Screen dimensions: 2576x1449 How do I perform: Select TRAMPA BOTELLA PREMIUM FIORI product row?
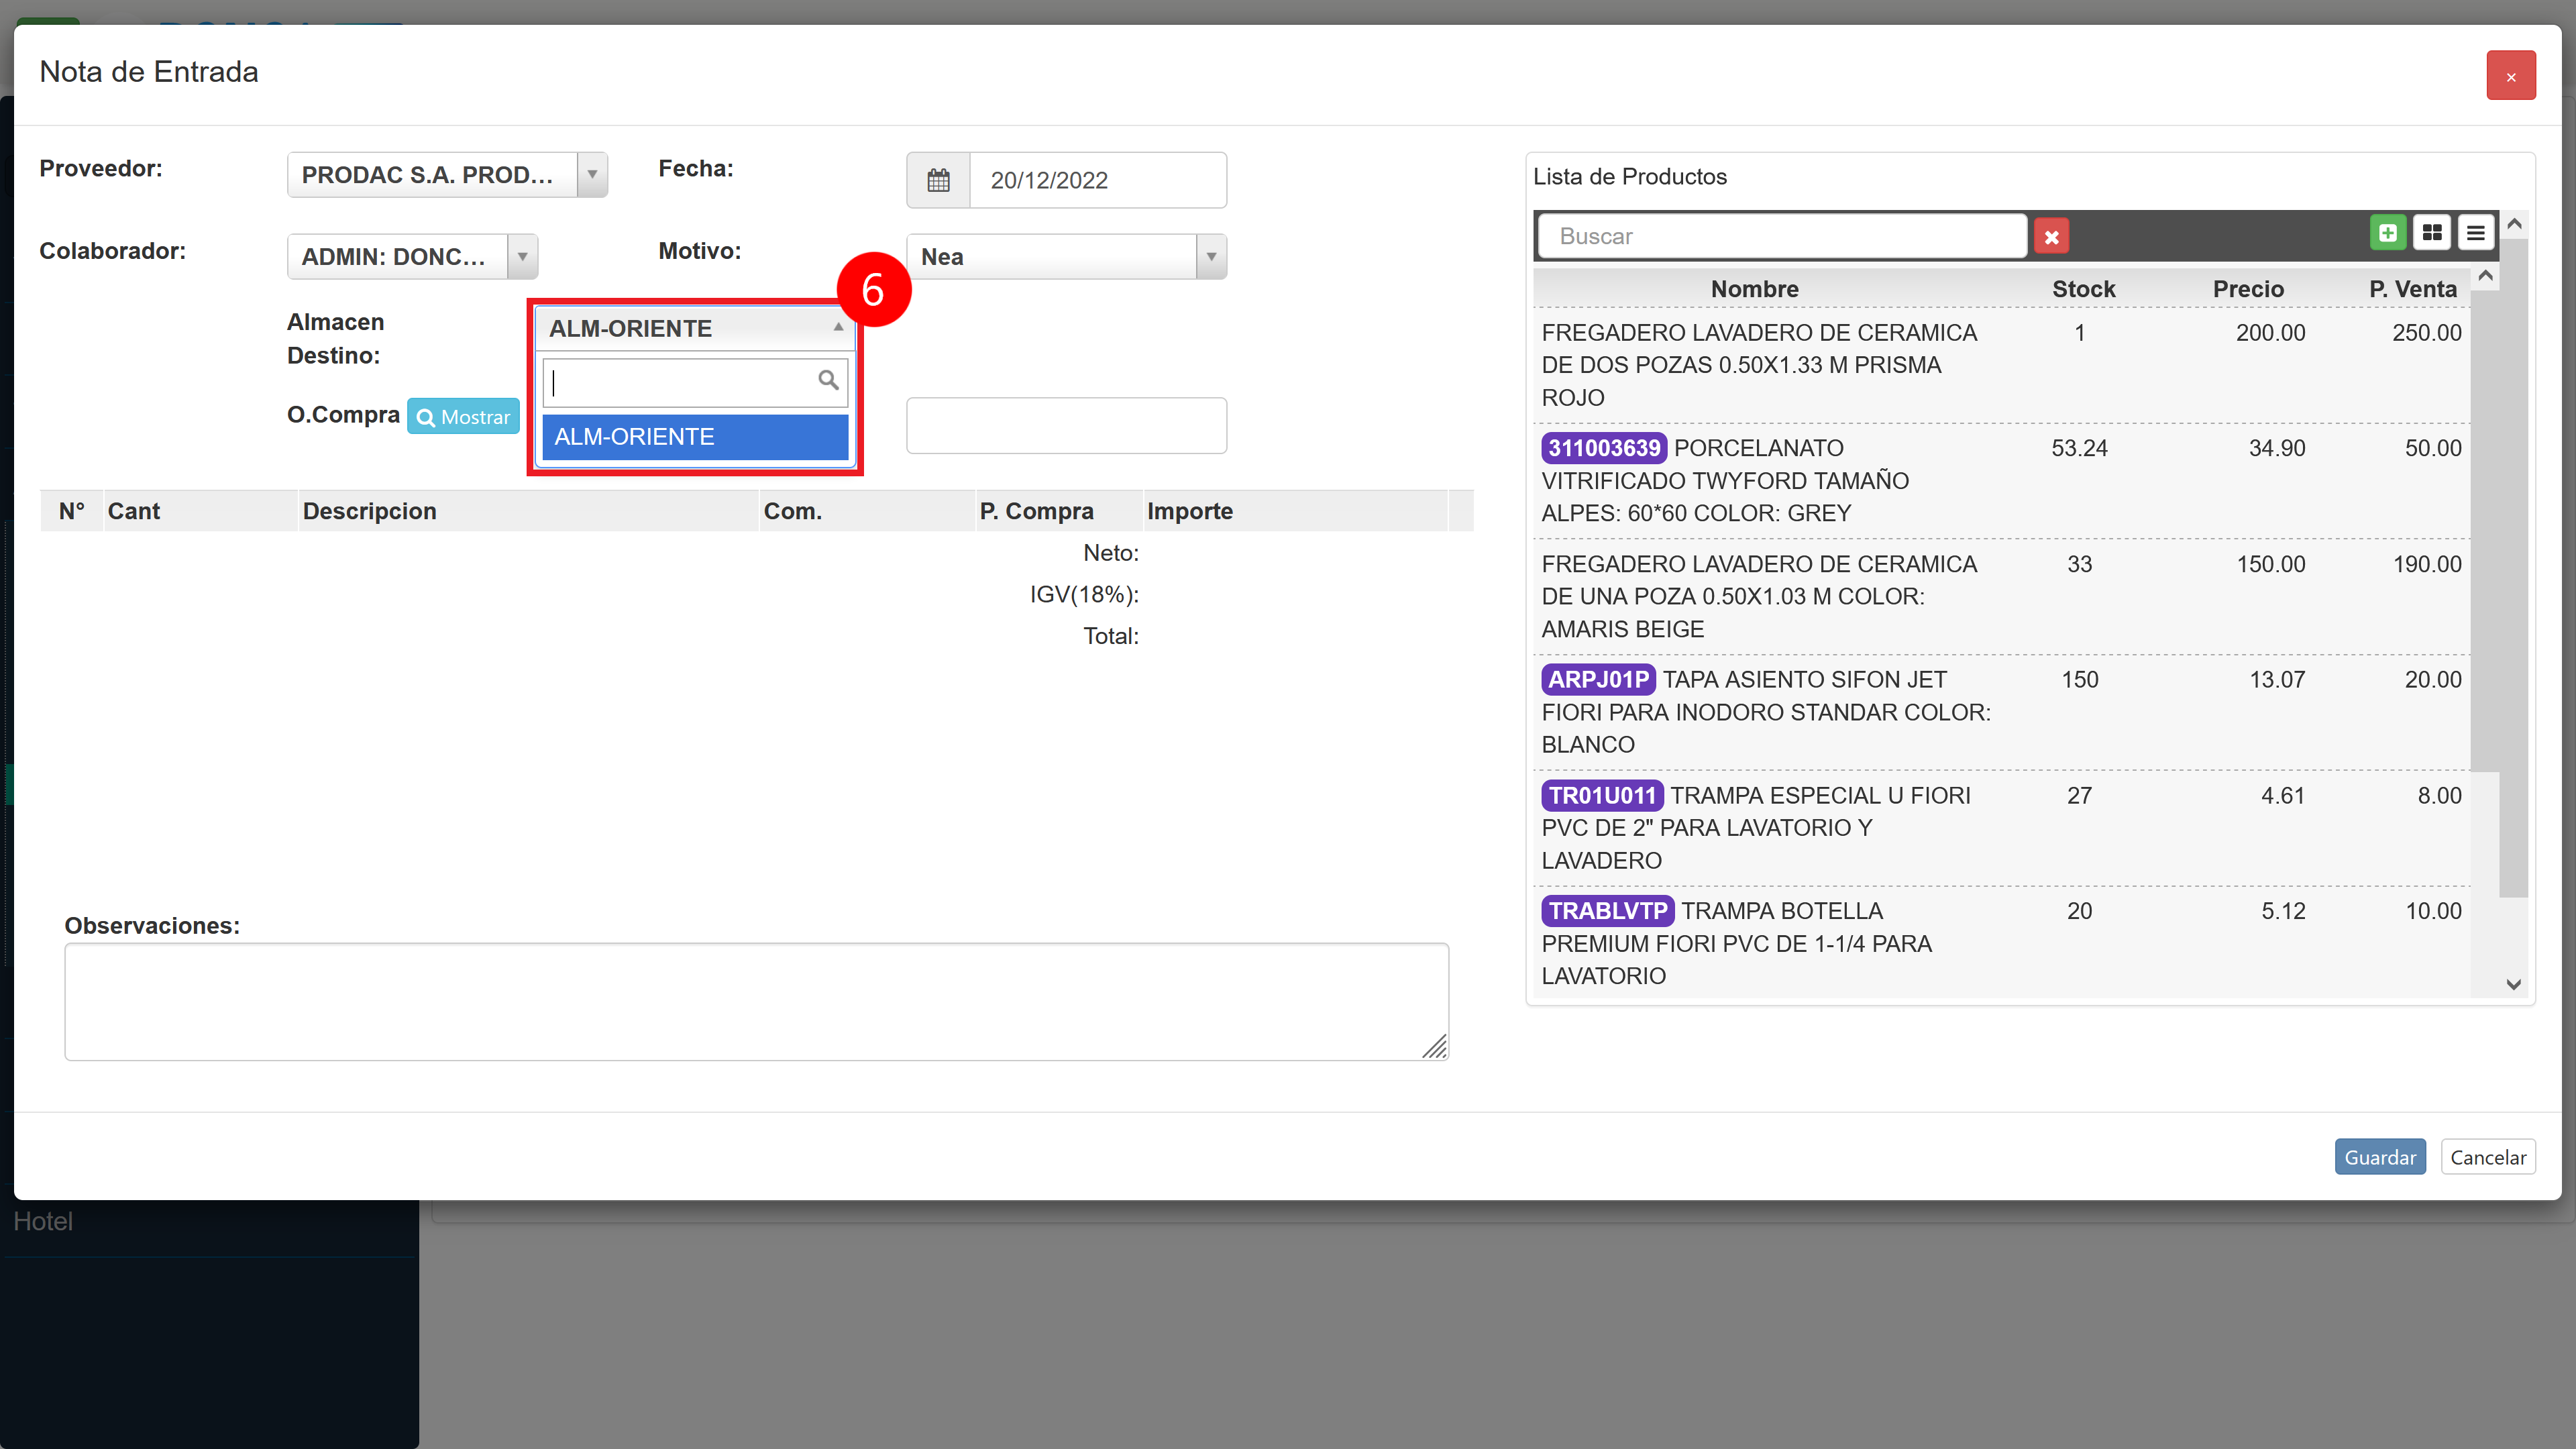(x=2001, y=943)
